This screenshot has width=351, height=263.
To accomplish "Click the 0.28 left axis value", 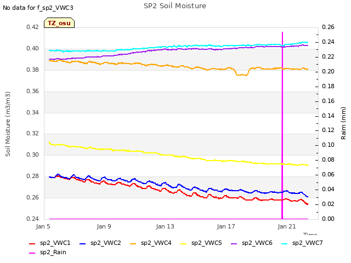I will (x=33, y=176).
